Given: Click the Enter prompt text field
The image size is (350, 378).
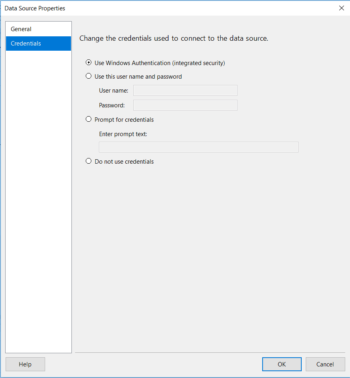Looking at the screenshot, I should tap(198, 147).
